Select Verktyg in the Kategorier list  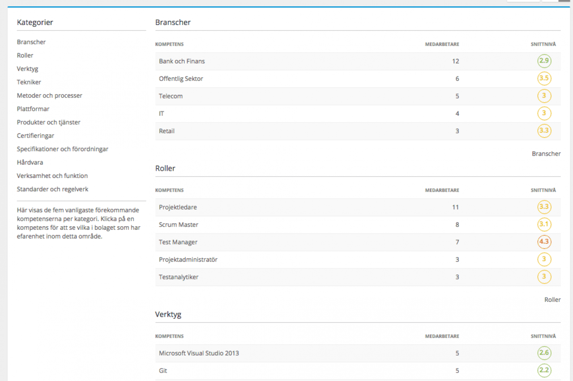click(27, 69)
